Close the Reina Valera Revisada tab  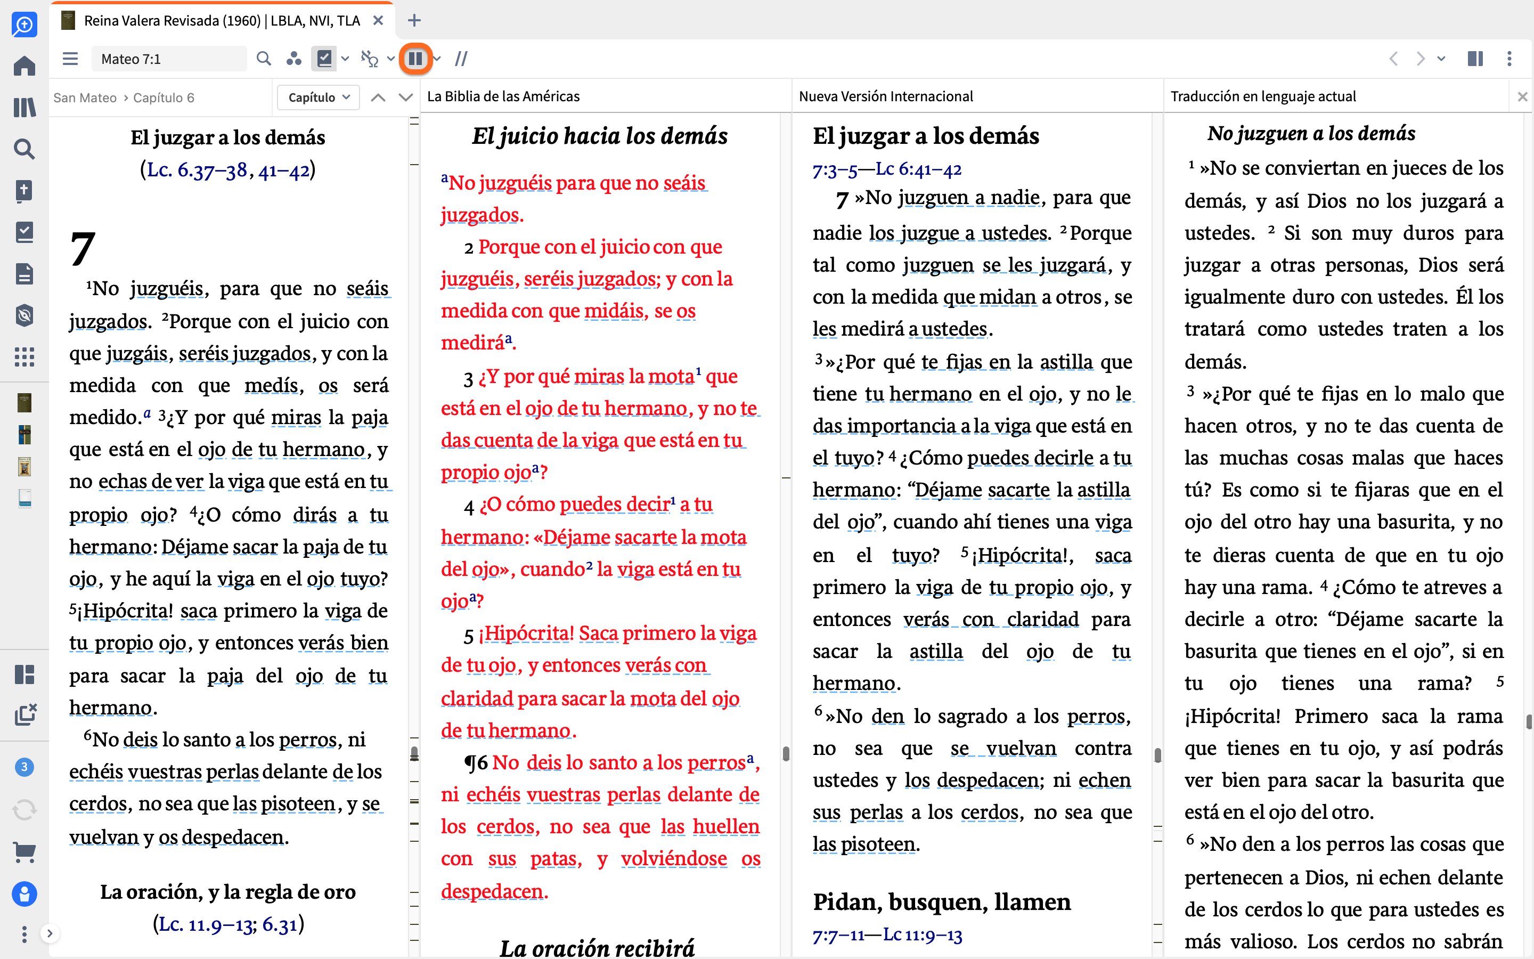378,21
